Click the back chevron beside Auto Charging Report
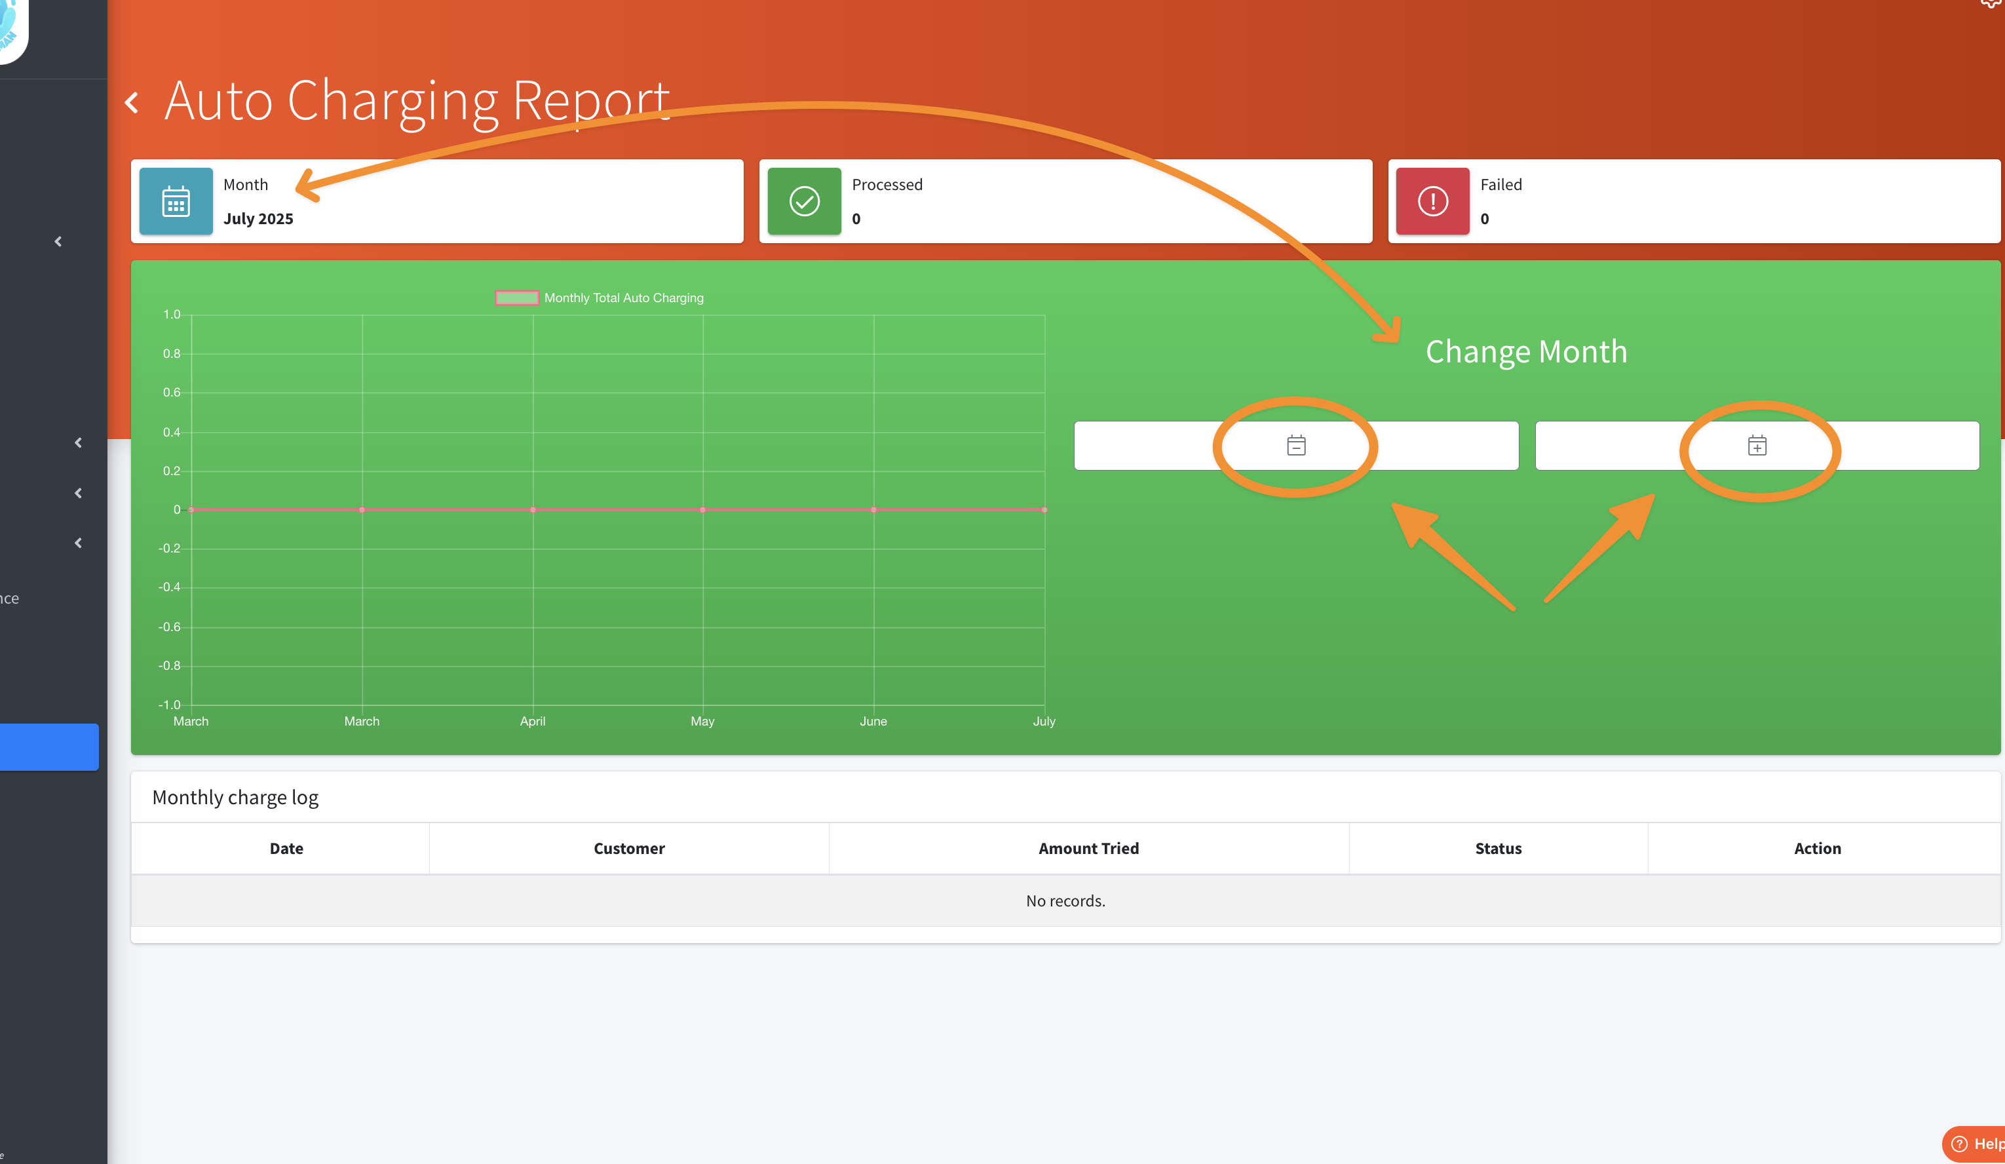Screen dimensions: 2005x1164 pos(132,102)
